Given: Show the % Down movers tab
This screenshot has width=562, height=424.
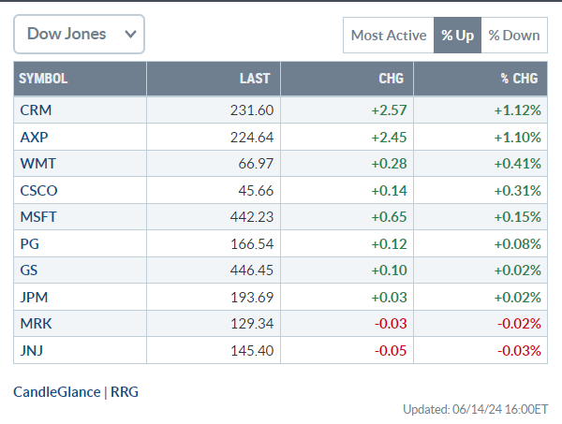Looking at the screenshot, I should (x=514, y=36).
